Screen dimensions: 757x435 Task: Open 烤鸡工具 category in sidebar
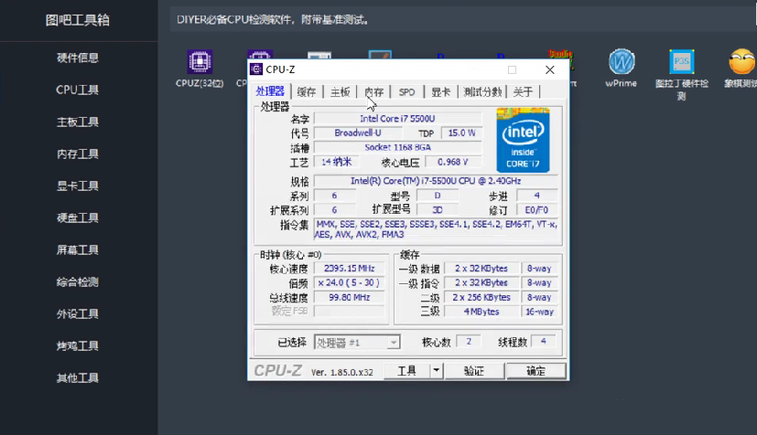[78, 346]
